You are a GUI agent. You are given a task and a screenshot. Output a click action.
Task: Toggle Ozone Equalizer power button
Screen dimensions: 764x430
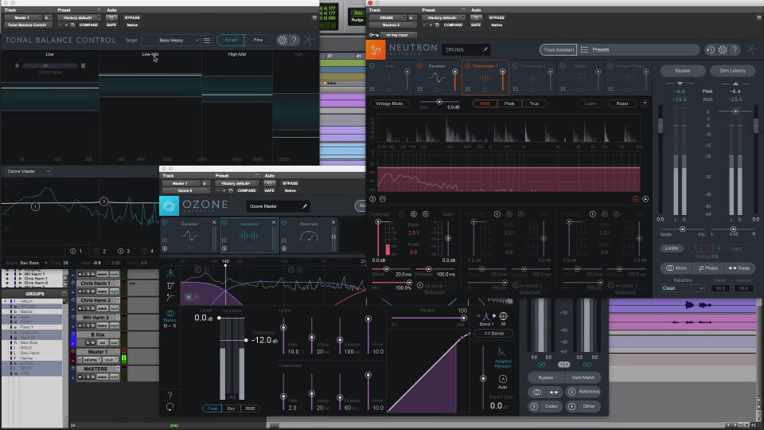click(x=165, y=223)
